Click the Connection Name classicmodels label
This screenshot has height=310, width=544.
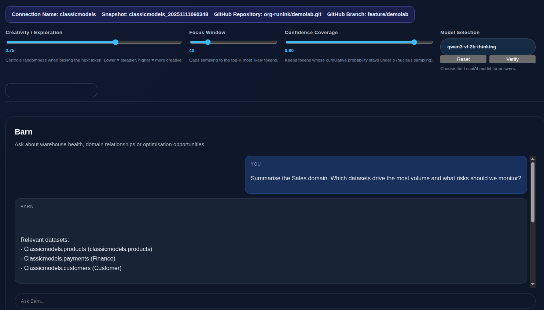click(x=54, y=14)
